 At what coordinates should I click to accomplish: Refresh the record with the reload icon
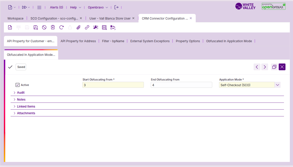coord(61,27)
